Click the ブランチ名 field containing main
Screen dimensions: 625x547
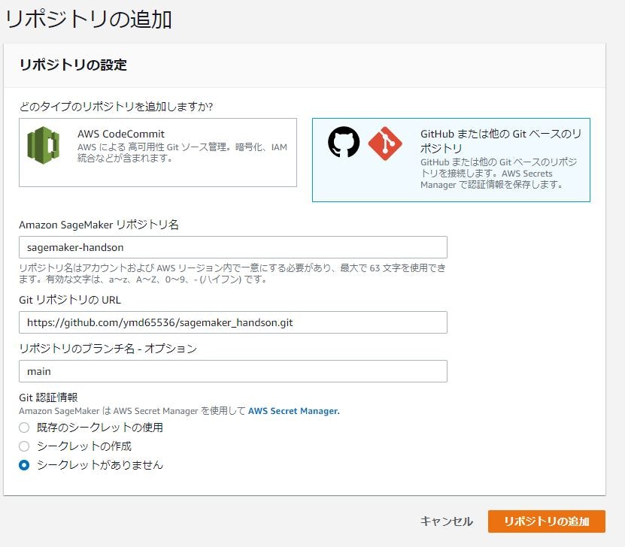tap(233, 371)
